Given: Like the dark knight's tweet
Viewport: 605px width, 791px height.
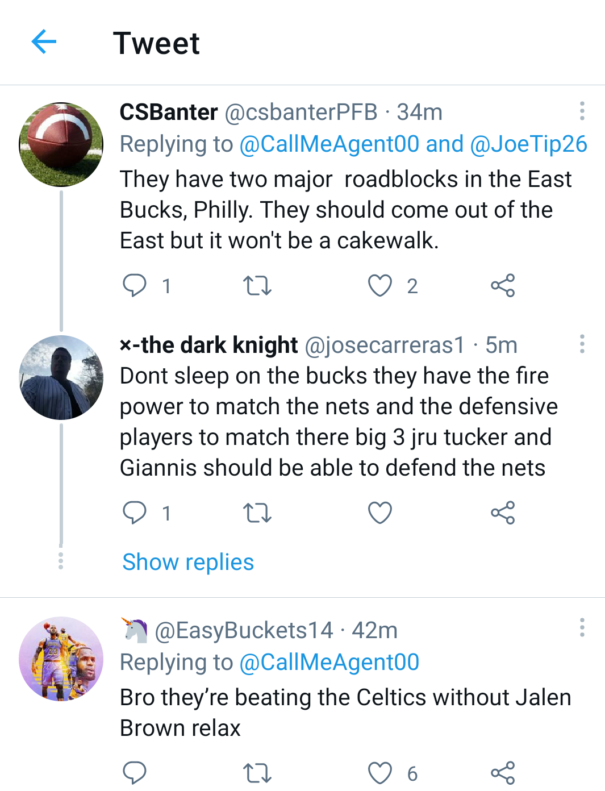Looking at the screenshot, I should tap(380, 513).
